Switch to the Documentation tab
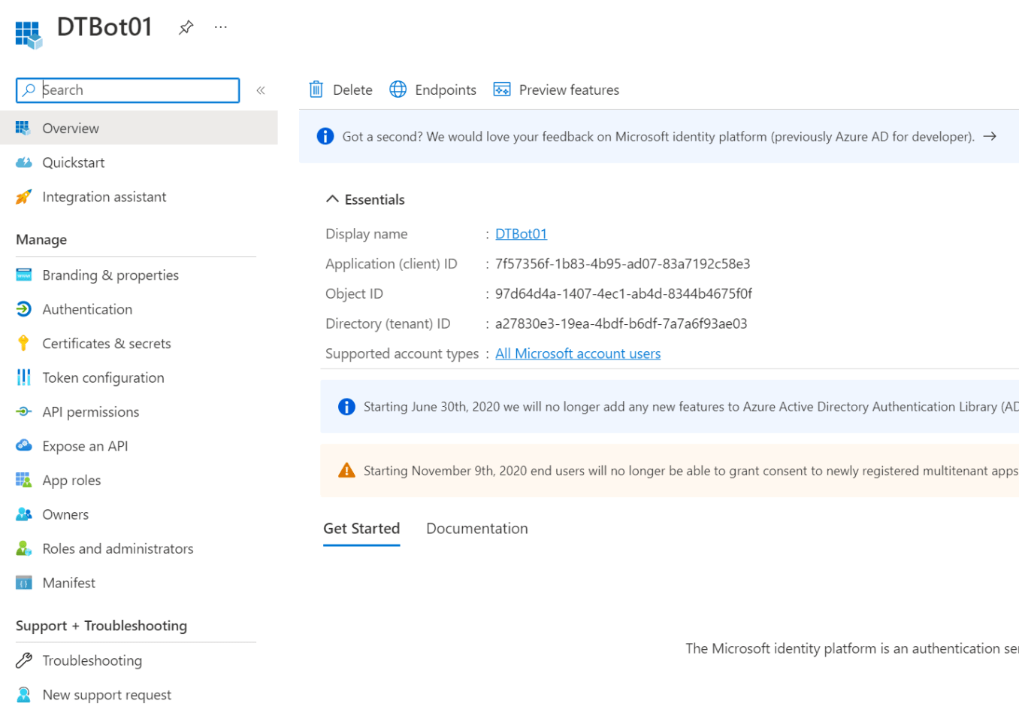Screen dimensions: 1019x716 tap(476, 529)
